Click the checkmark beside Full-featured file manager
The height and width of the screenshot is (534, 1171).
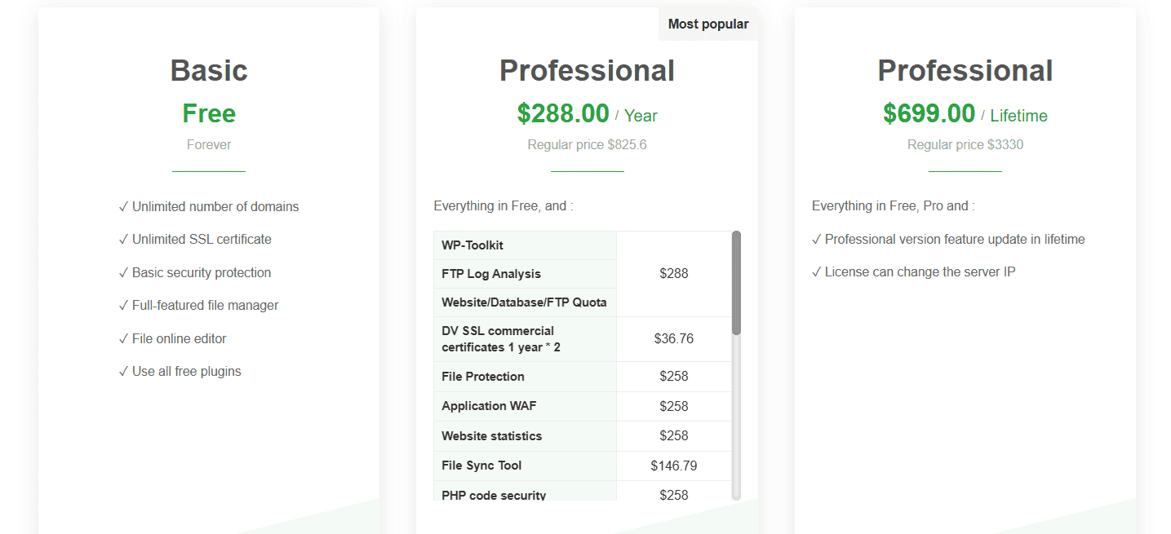(124, 305)
